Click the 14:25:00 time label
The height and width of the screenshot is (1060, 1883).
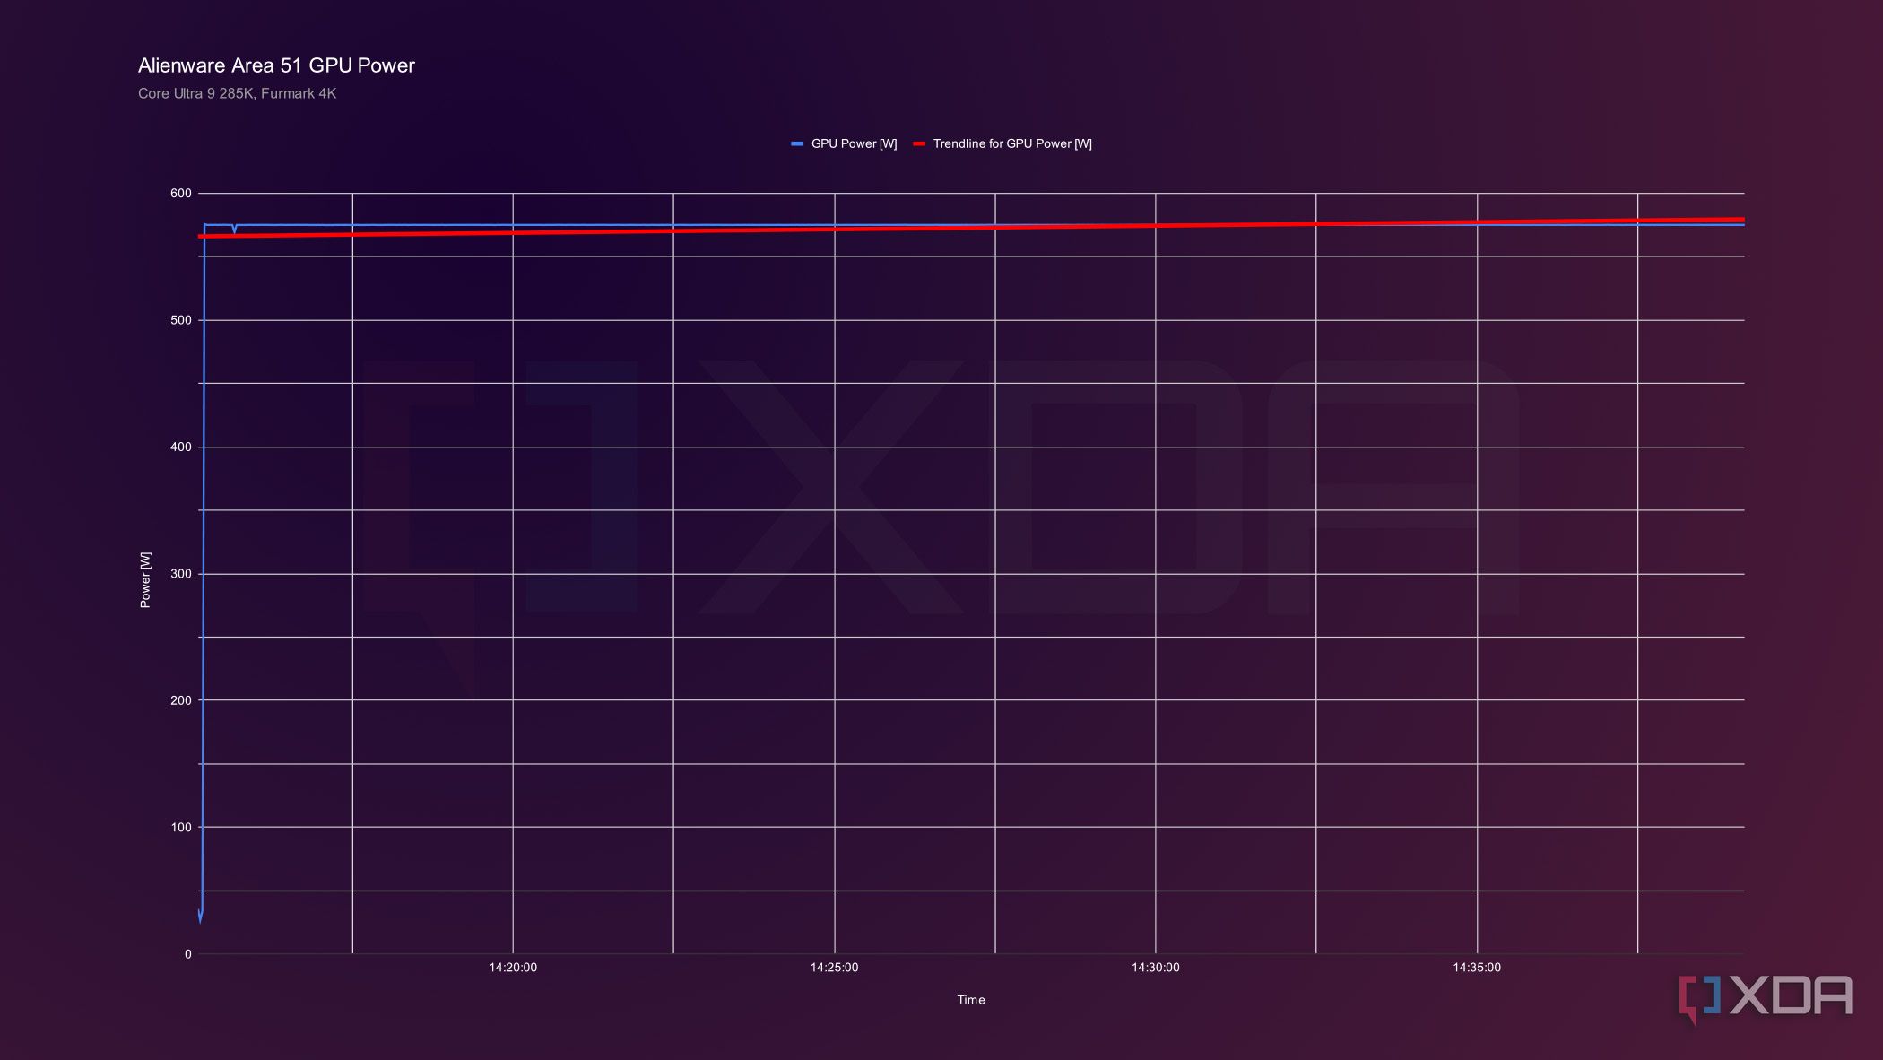coord(834,968)
